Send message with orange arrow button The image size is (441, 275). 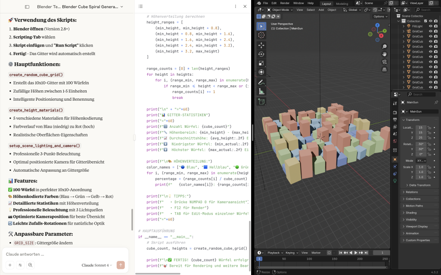point(121,265)
